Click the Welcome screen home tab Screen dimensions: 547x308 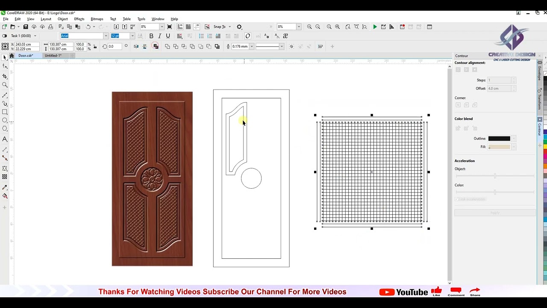(12, 56)
